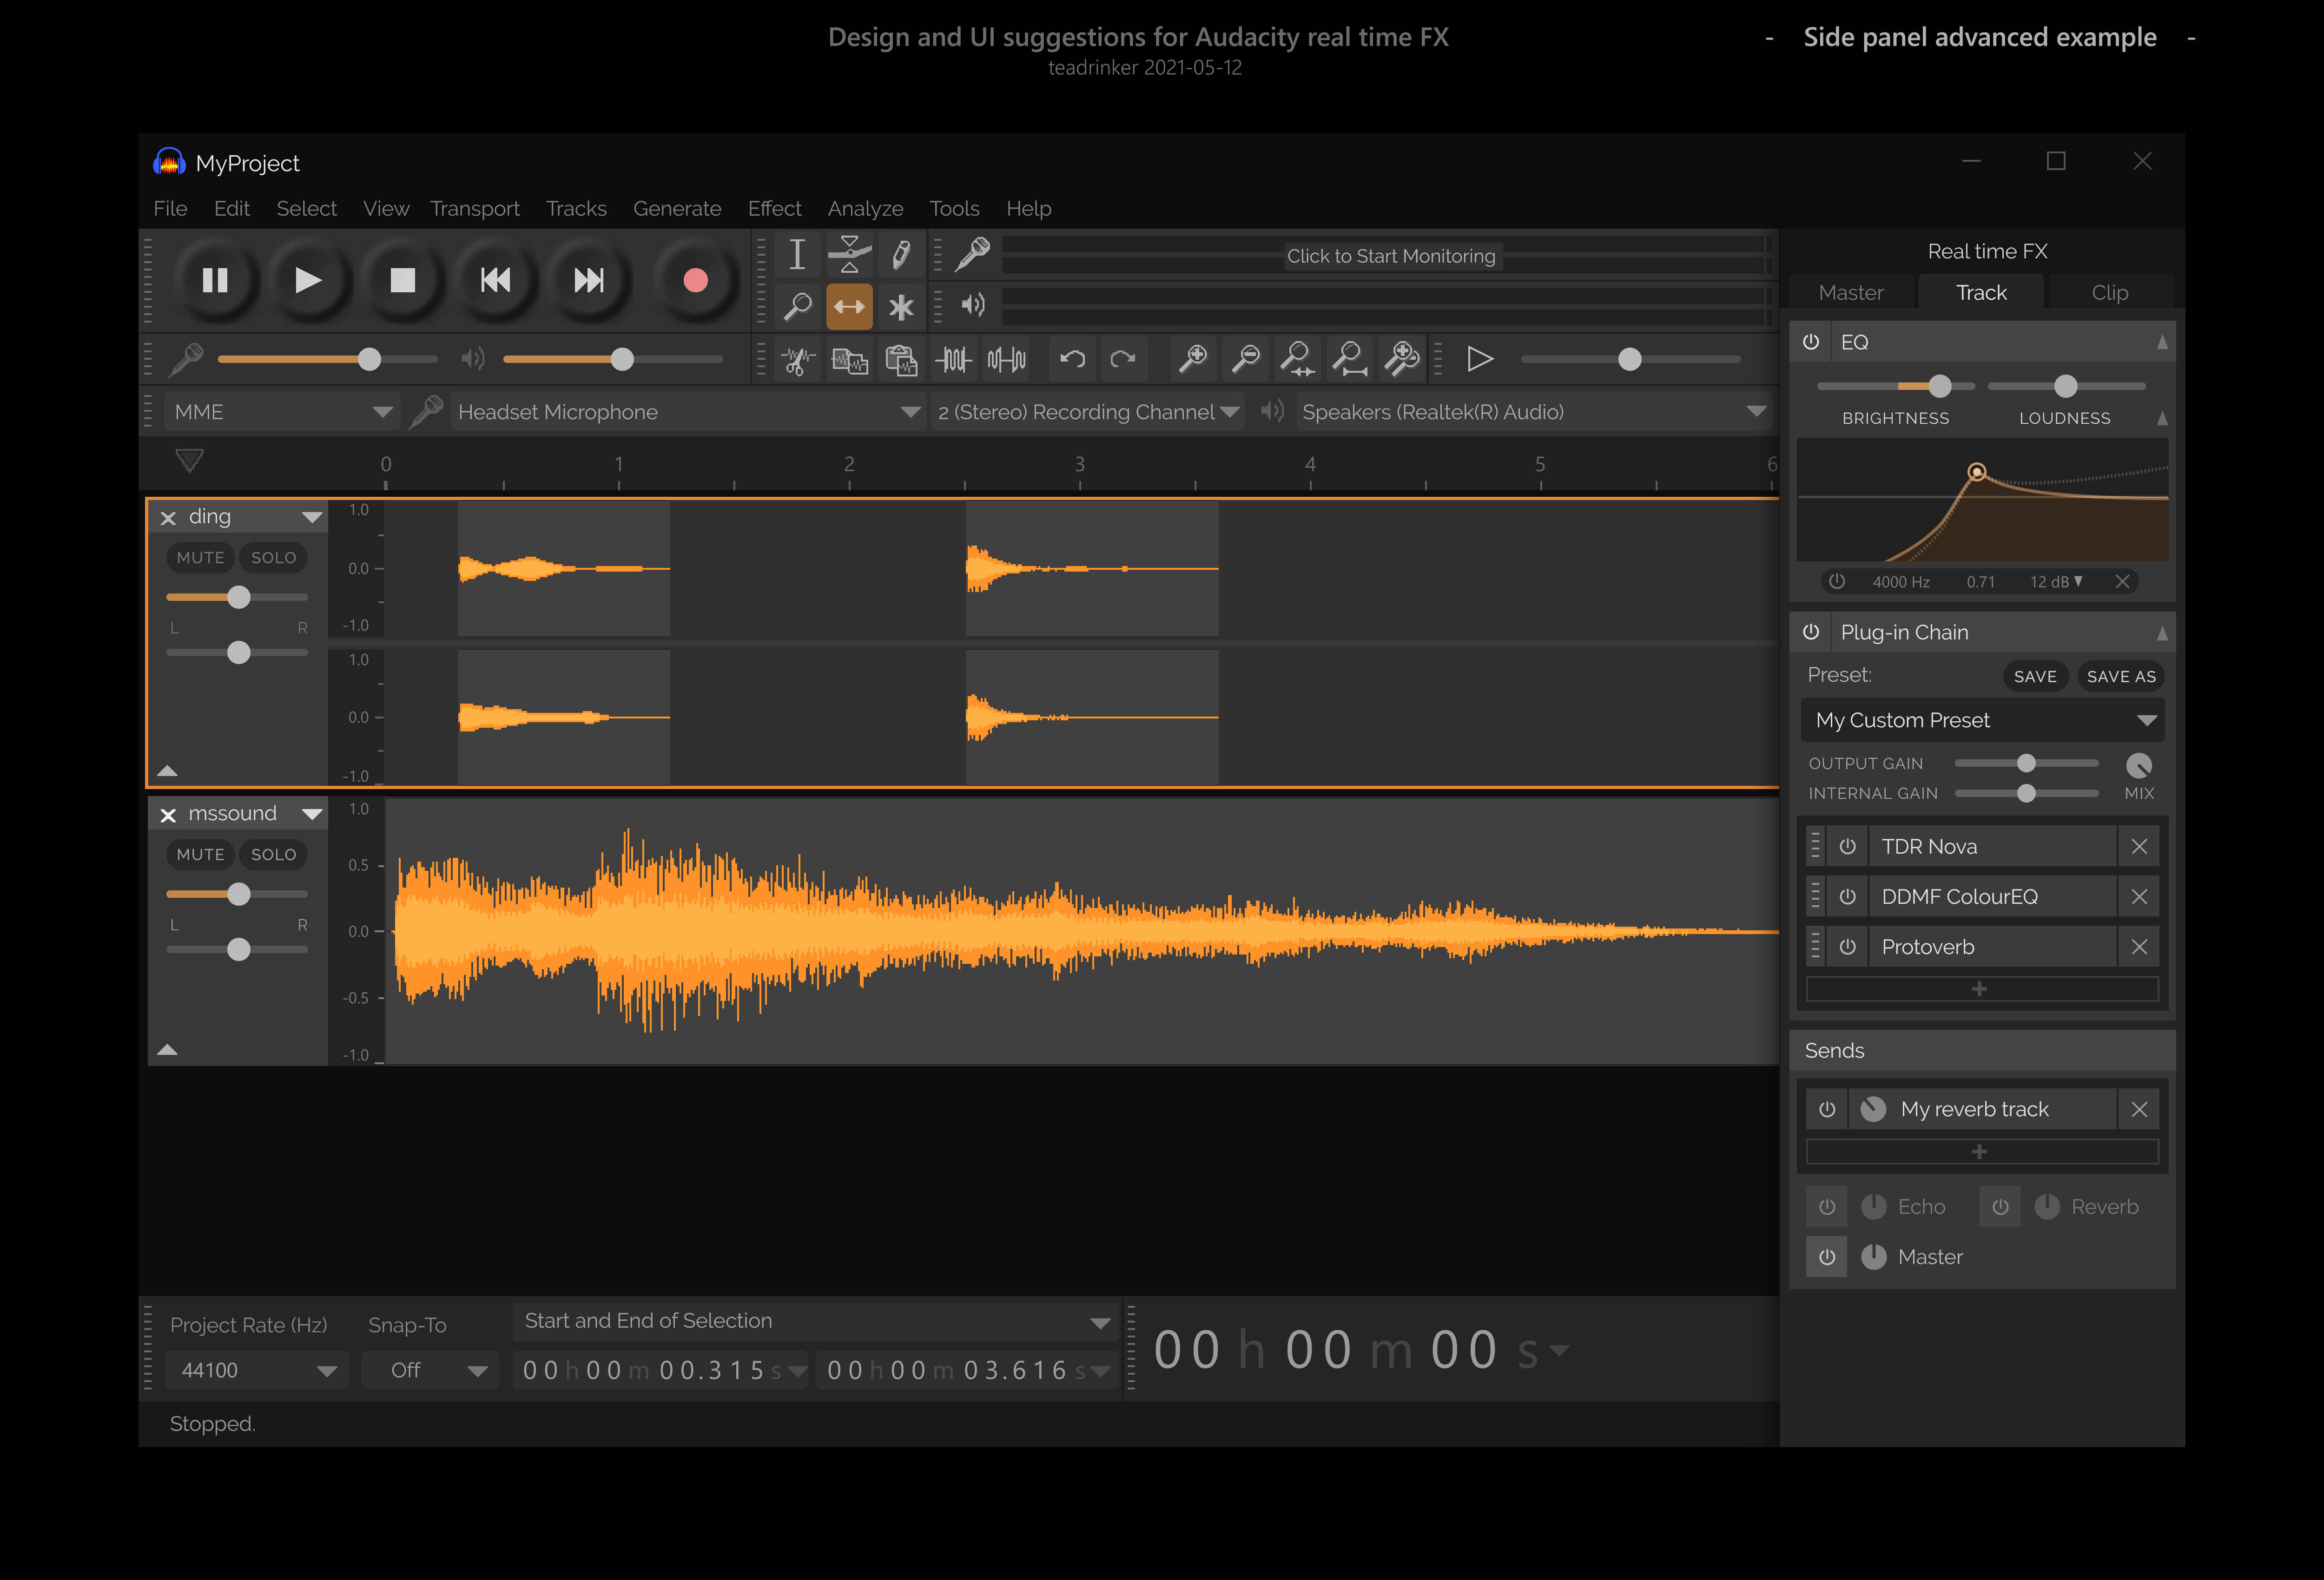Open the mssound track menu arrow

pos(312,815)
